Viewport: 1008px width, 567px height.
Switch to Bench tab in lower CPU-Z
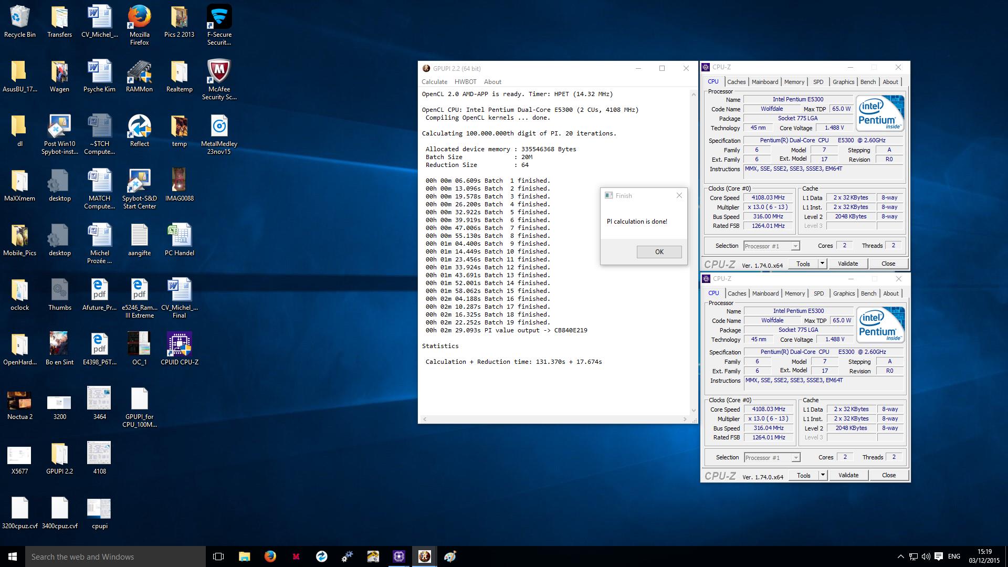point(869,293)
